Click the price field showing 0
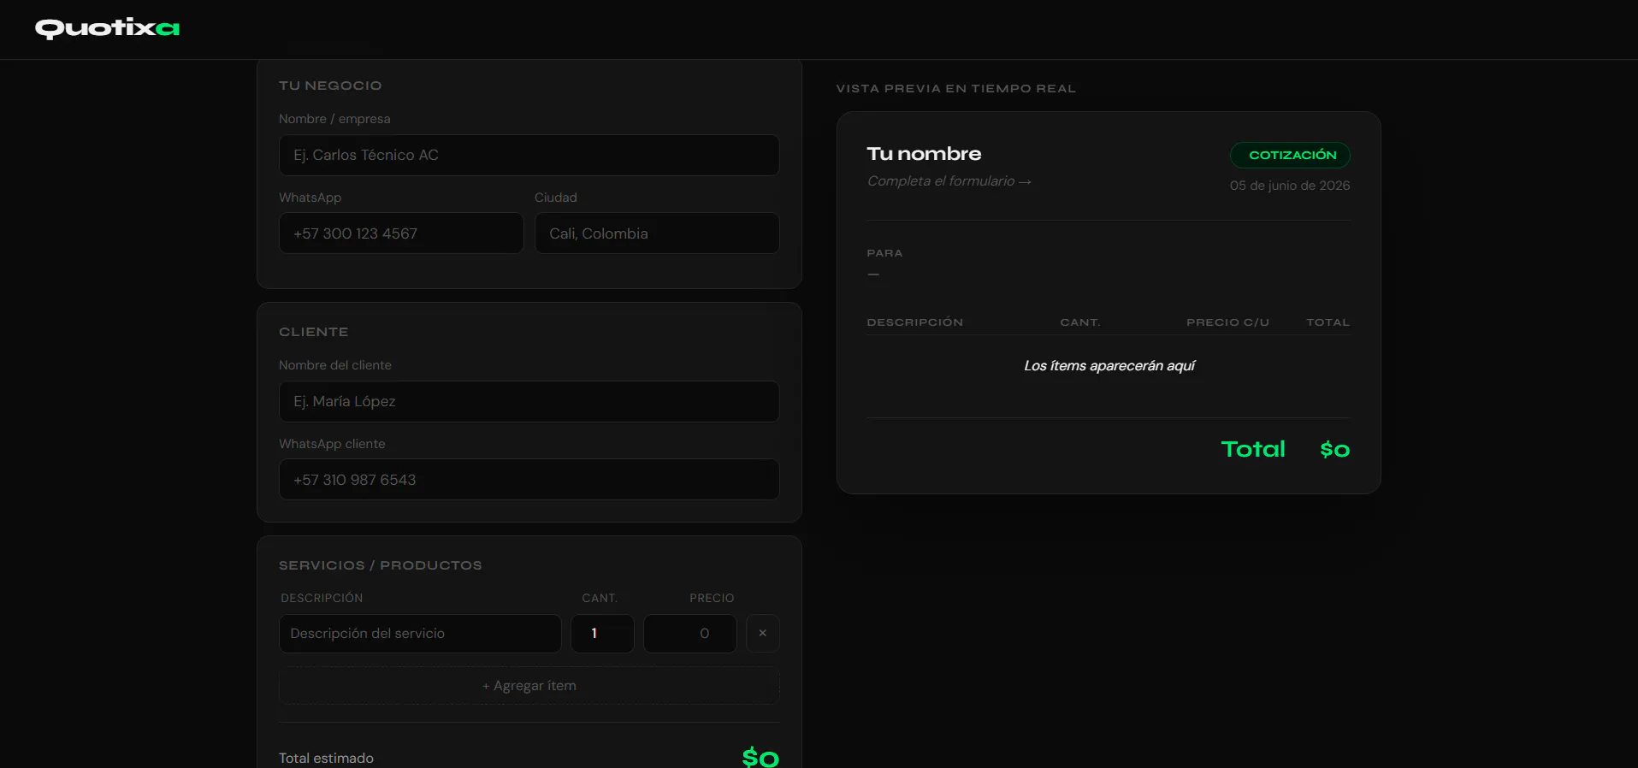The height and width of the screenshot is (768, 1638). point(689,633)
